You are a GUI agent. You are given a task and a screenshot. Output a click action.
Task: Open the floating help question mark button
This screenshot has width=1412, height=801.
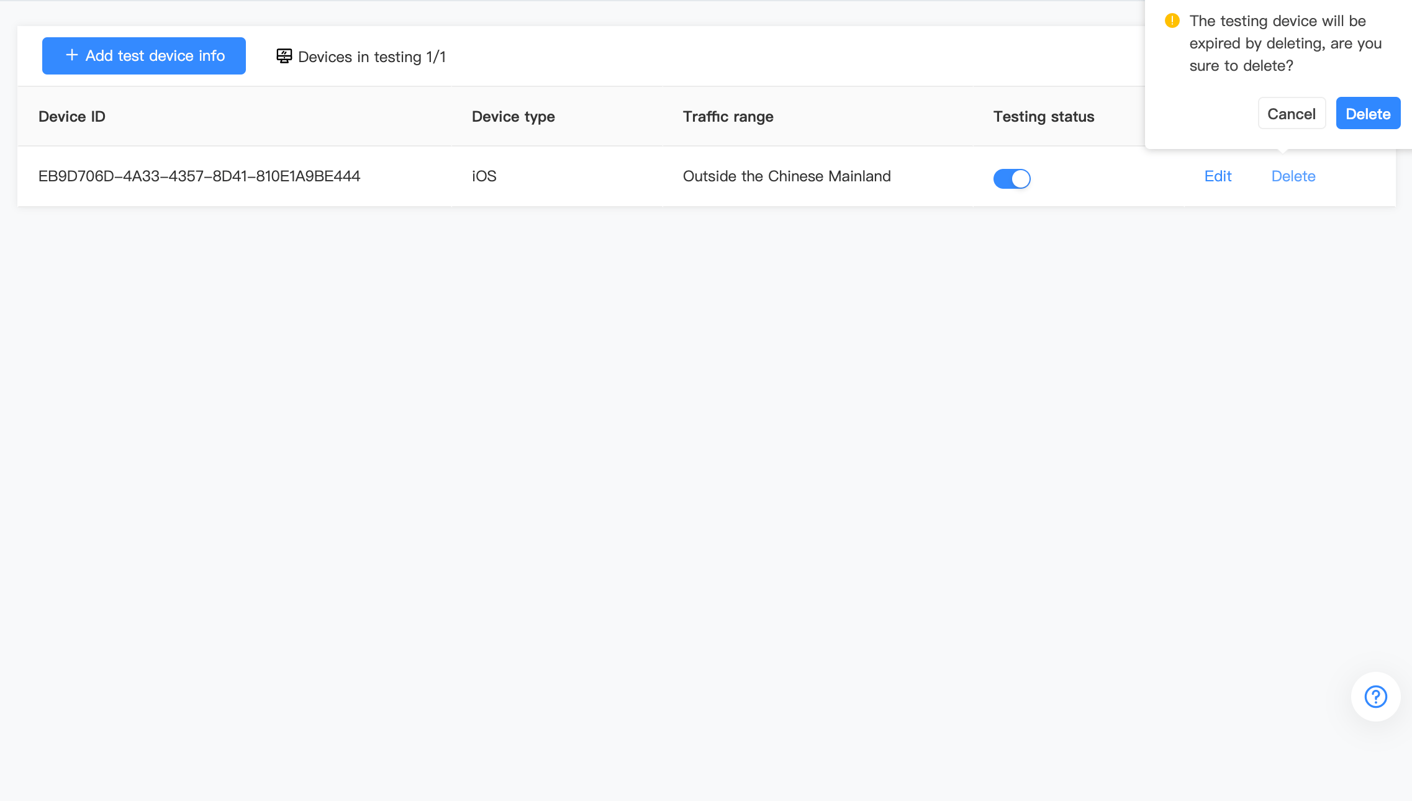click(x=1375, y=697)
